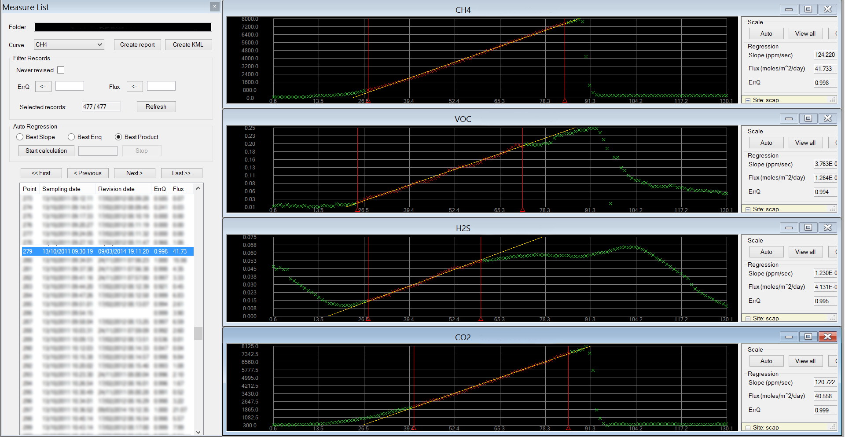Open the Curve dropdown showing CH4
Viewport: 845px width, 437px height.
point(69,44)
